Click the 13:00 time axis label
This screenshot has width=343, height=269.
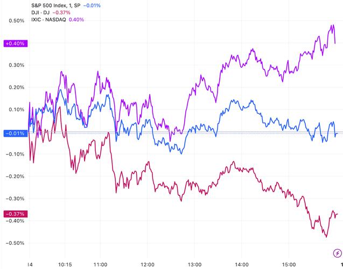coord(195,265)
